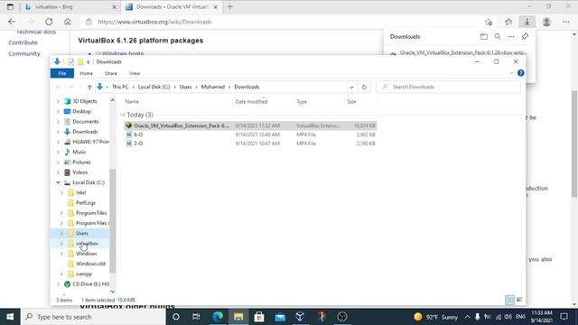Image resolution: width=578 pixels, height=325 pixels.
Task: Expand 3D Objects tree node
Action: (x=58, y=101)
